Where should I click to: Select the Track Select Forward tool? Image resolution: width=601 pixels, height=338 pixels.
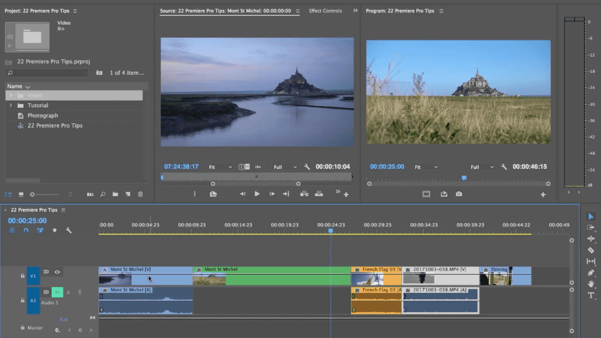591,227
